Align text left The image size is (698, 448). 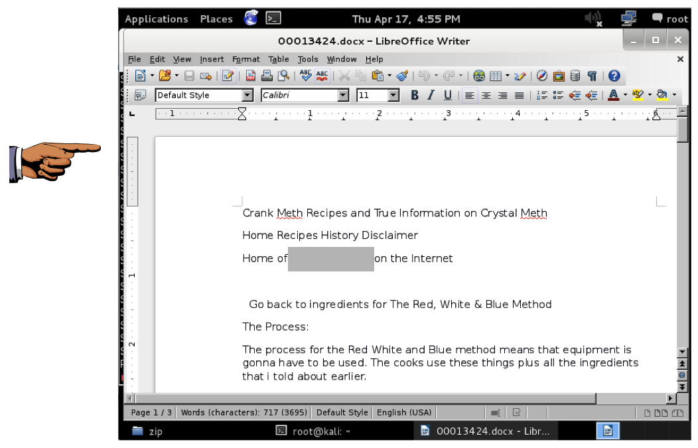(469, 96)
